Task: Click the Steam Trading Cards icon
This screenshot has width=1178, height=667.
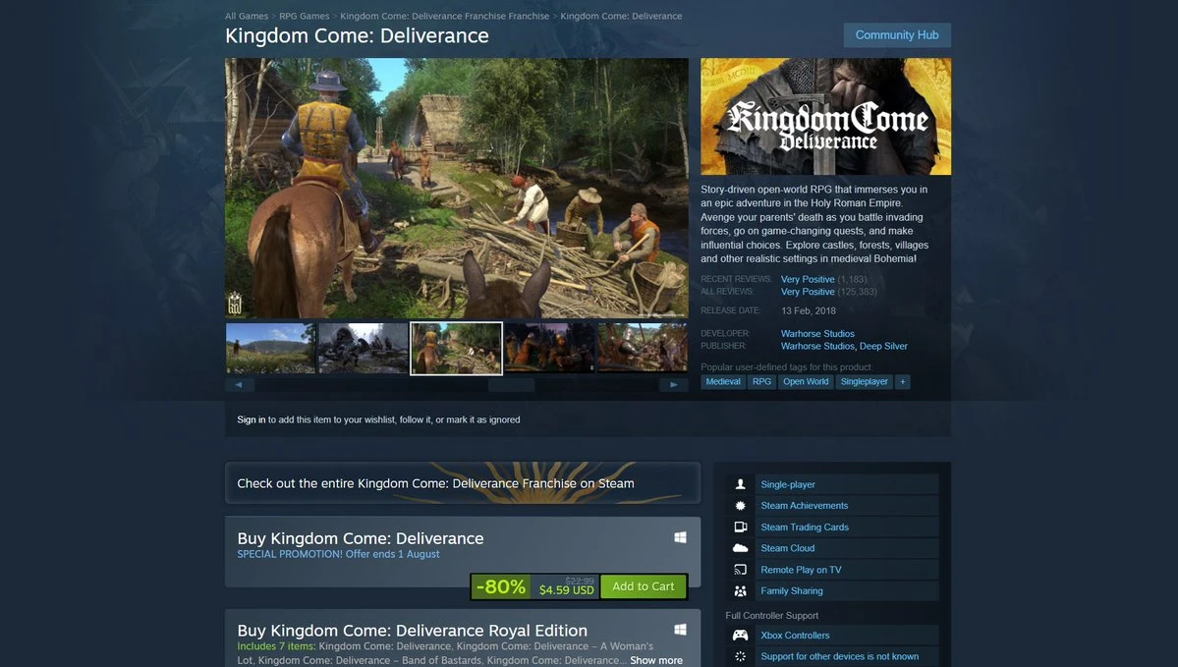Action: [740, 528]
